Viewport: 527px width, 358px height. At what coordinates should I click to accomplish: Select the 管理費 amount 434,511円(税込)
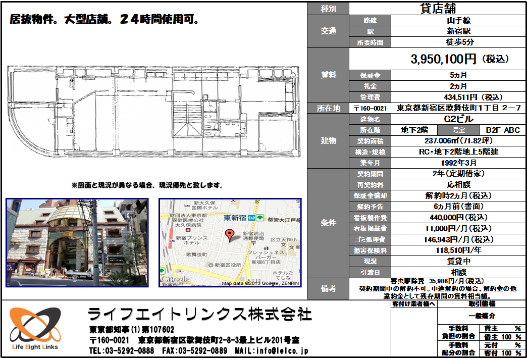pyautogui.click(x=473, y=97)
